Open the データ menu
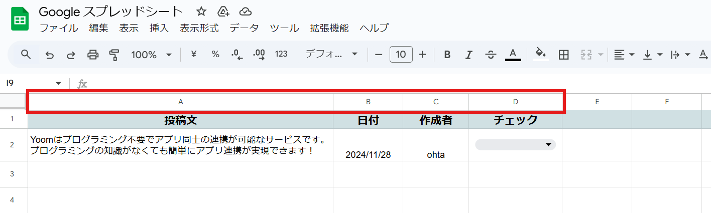 pyautogui.click(x=245, y=28)
